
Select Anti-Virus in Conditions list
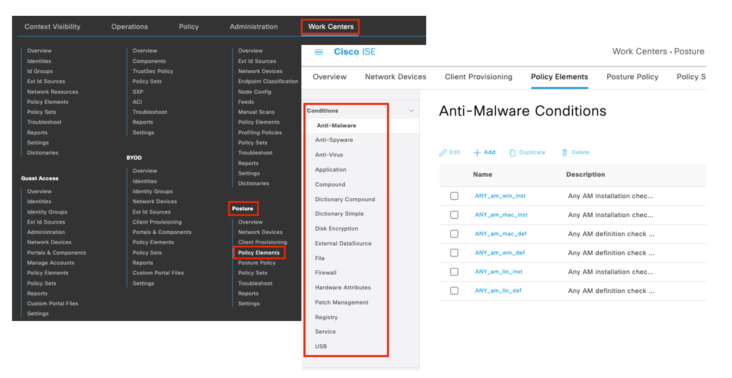[329, 155]
